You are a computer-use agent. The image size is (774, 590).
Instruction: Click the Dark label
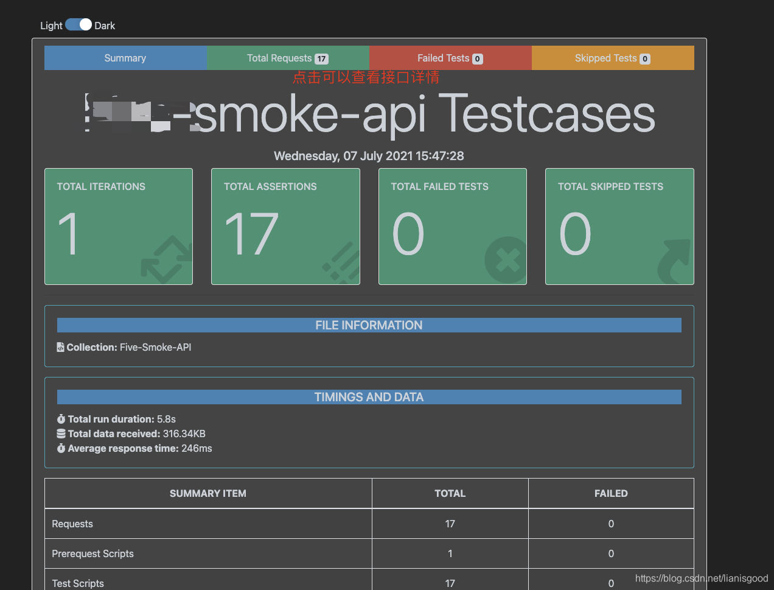coord(105,26)
